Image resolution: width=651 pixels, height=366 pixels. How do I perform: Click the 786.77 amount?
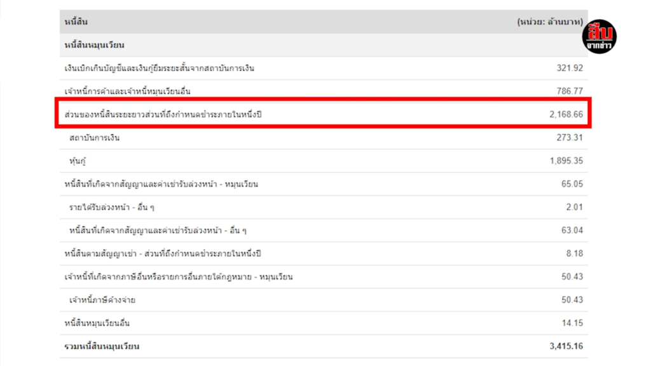[x=570, y=91]
